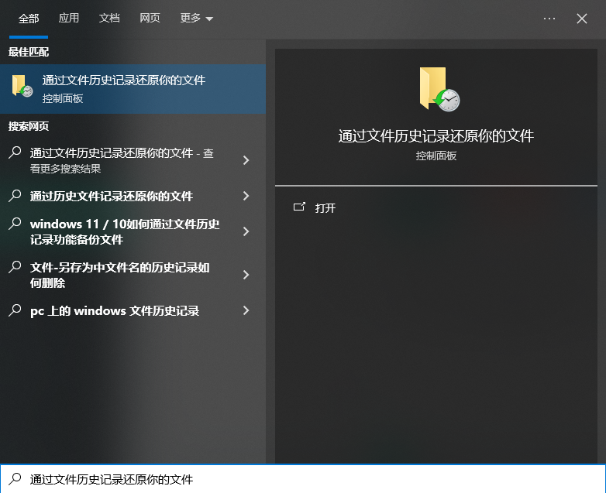Click the magnifier icon in the search box
Image resolution: width=606 pixels, height=493 pixels.
[15, 479]
